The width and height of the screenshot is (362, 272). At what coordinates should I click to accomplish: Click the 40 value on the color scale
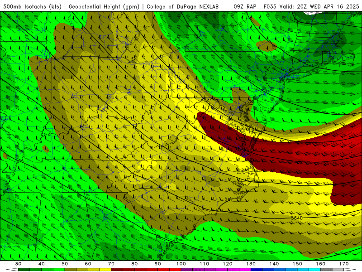(42, 264)
